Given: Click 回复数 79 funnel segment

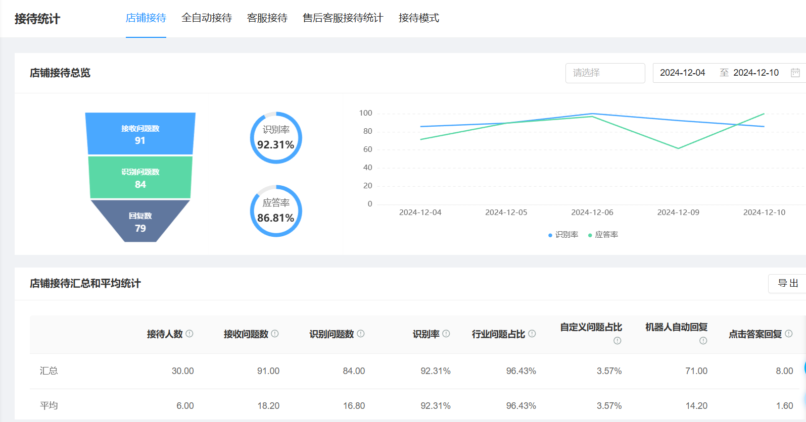Looking at the screenshot, I should pyautogui.click(x=140, y=221).
